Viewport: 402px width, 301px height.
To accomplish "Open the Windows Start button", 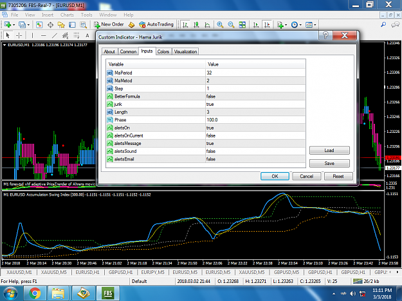I will pyautogui.click(x=10, y=293).
